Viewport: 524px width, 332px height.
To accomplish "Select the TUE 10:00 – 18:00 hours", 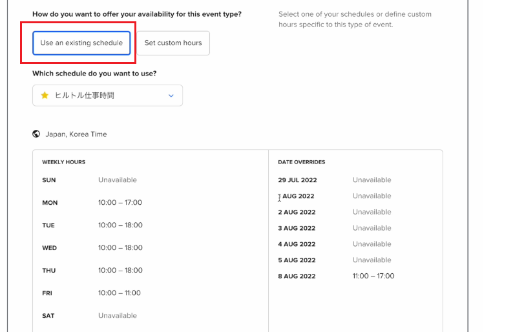I will [x=120, y=225].
